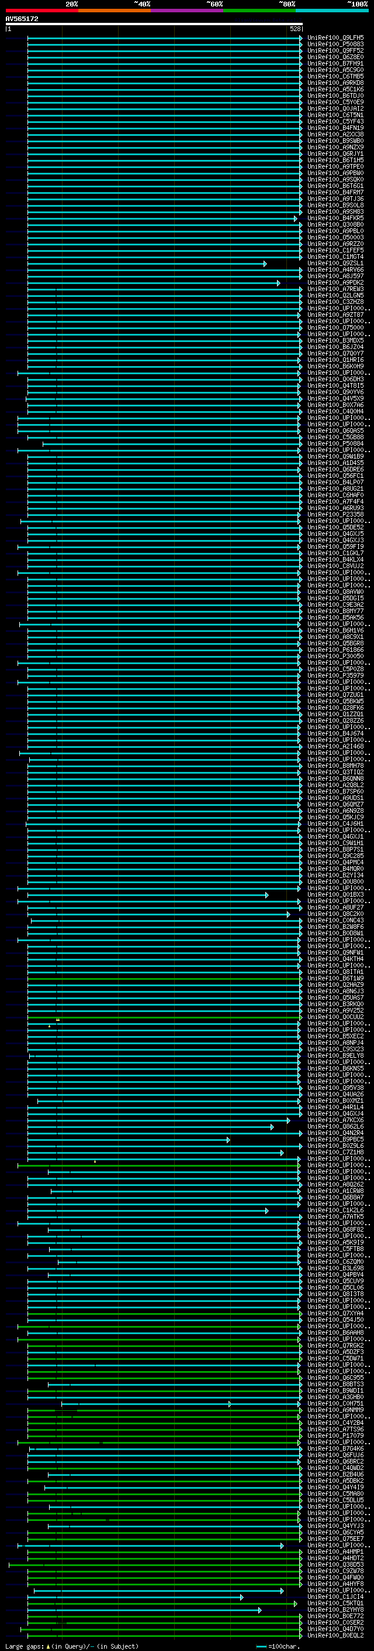The width and height of the screenshot is (374, 1651).
Task: Click the alignment arrowhead of A9PDK2
Action: click(278, 283)
